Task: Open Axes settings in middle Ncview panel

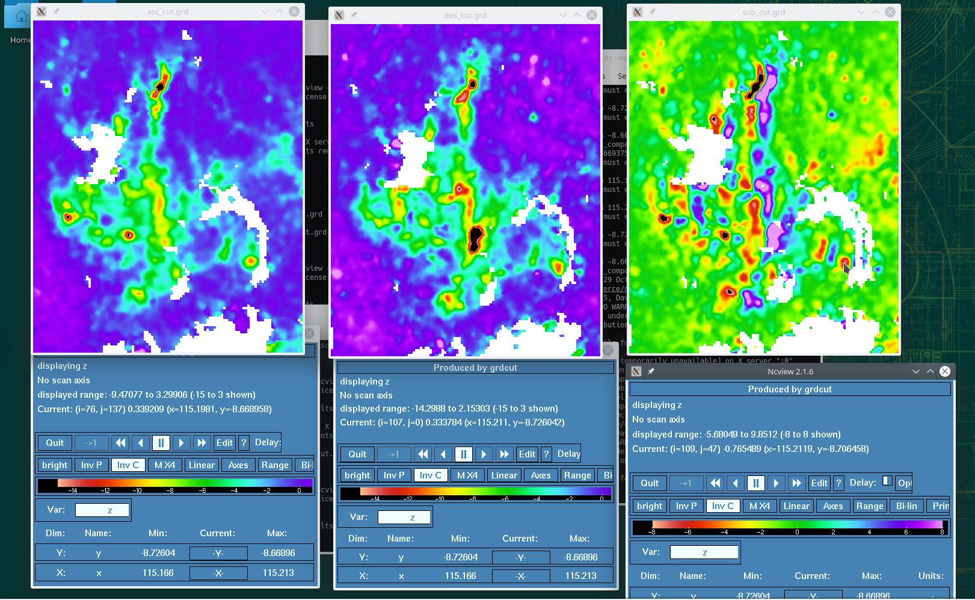Action: coord(541,475)
